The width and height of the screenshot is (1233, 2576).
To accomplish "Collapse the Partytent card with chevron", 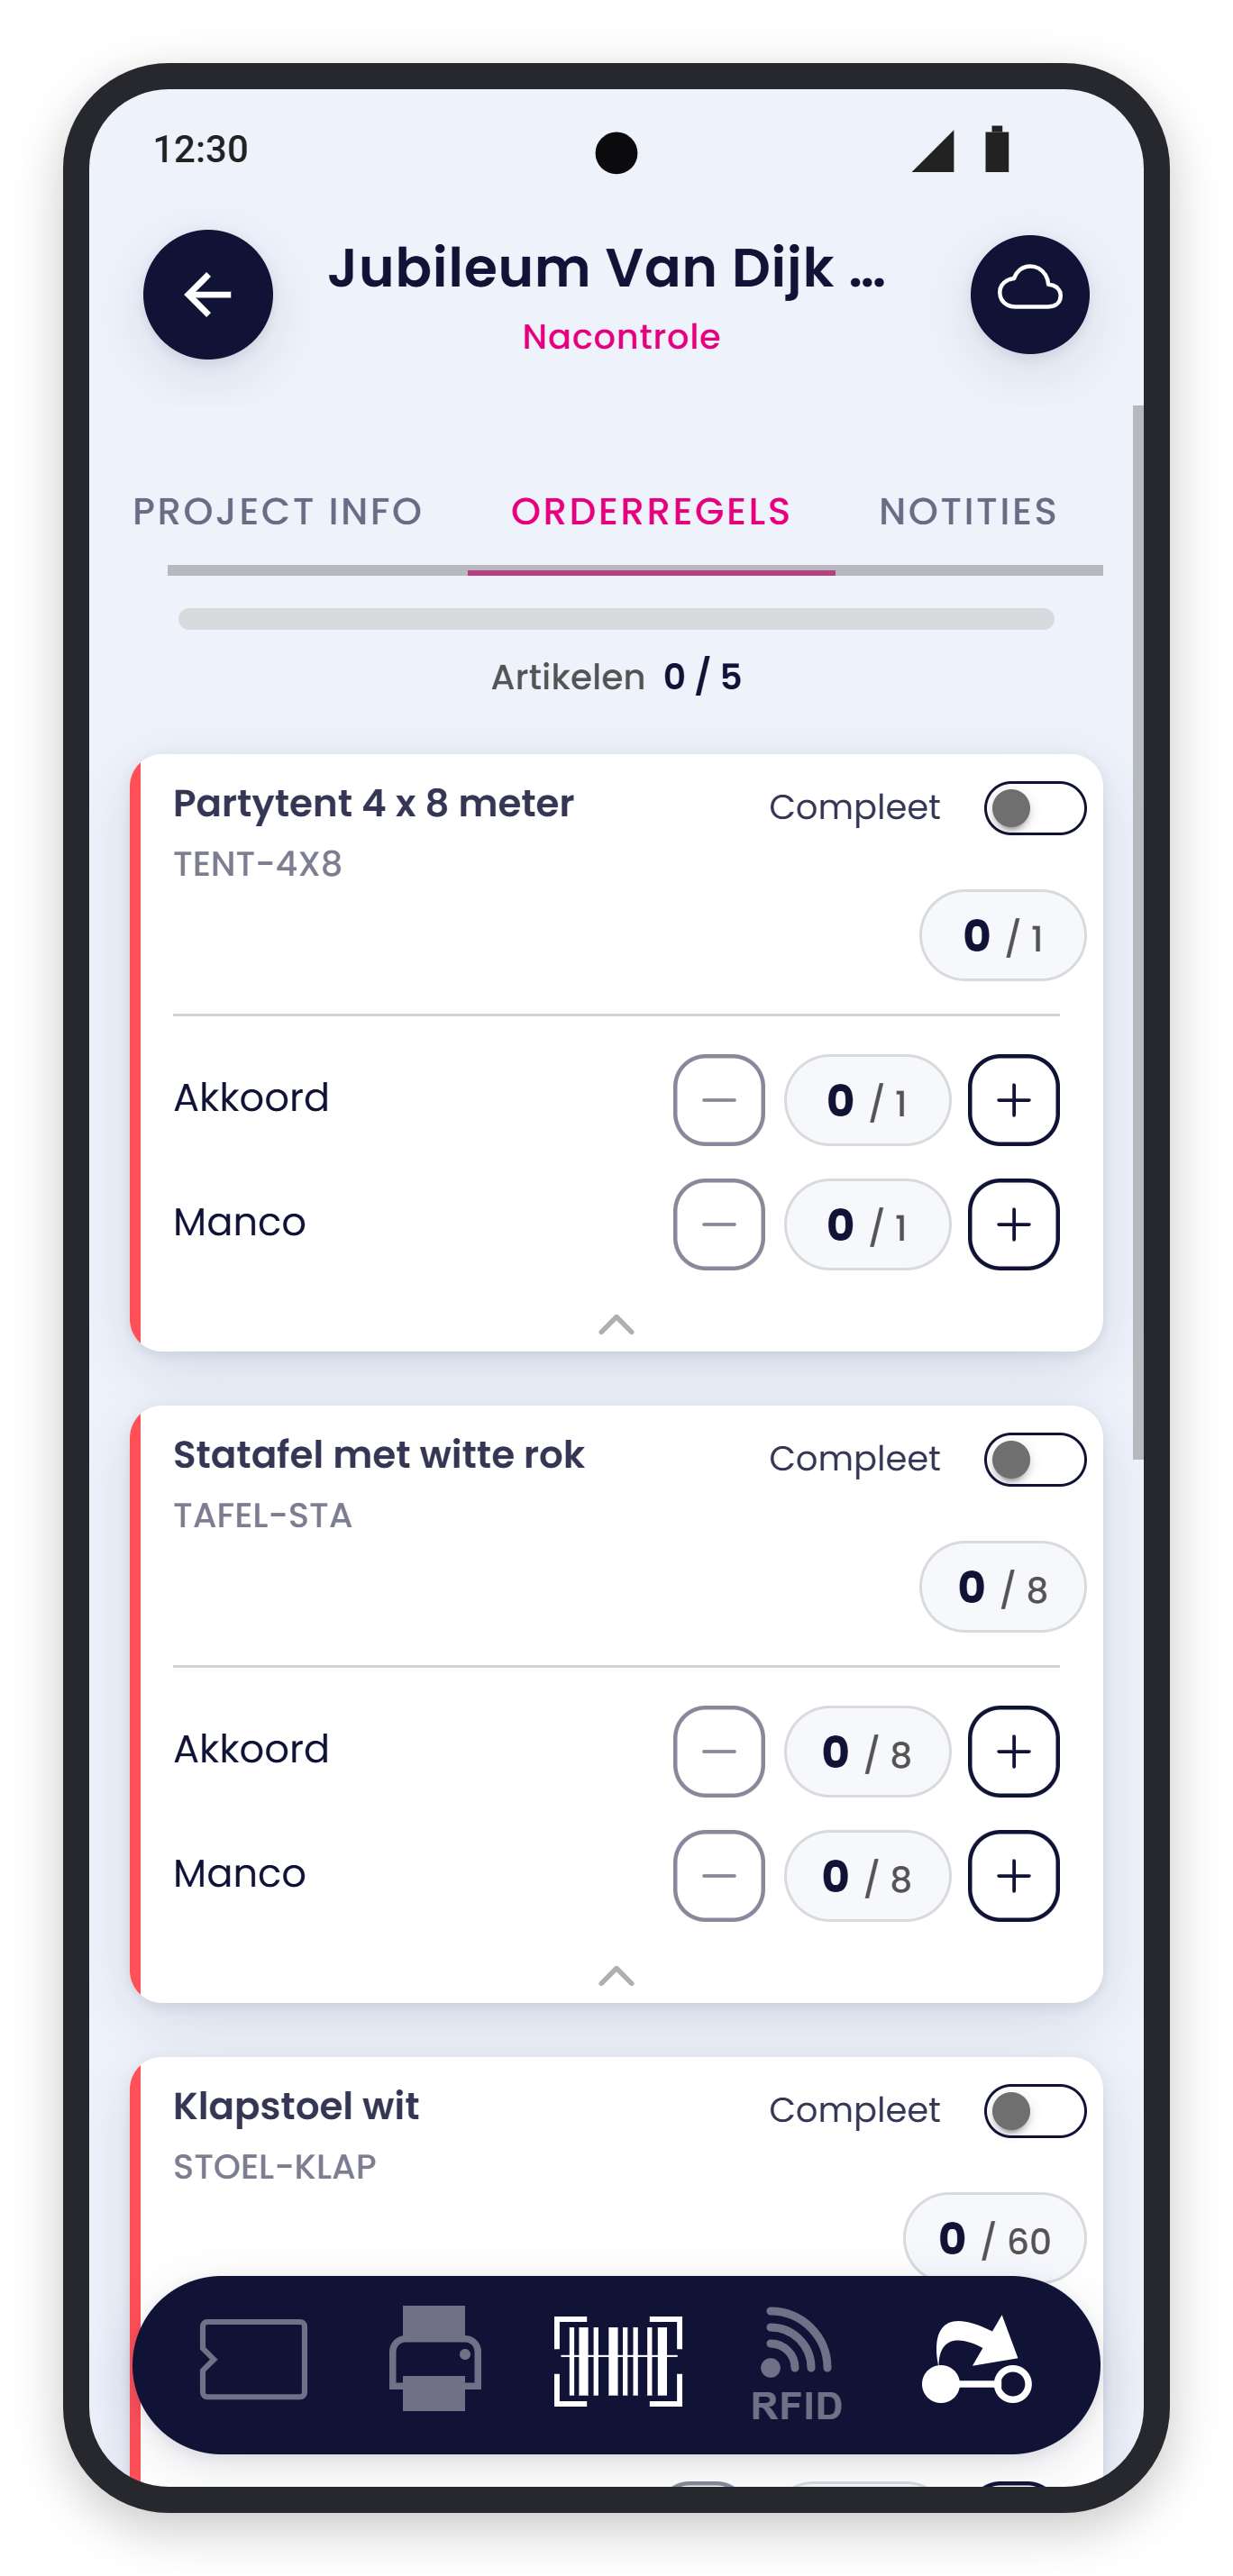I will pos(616,1325).
